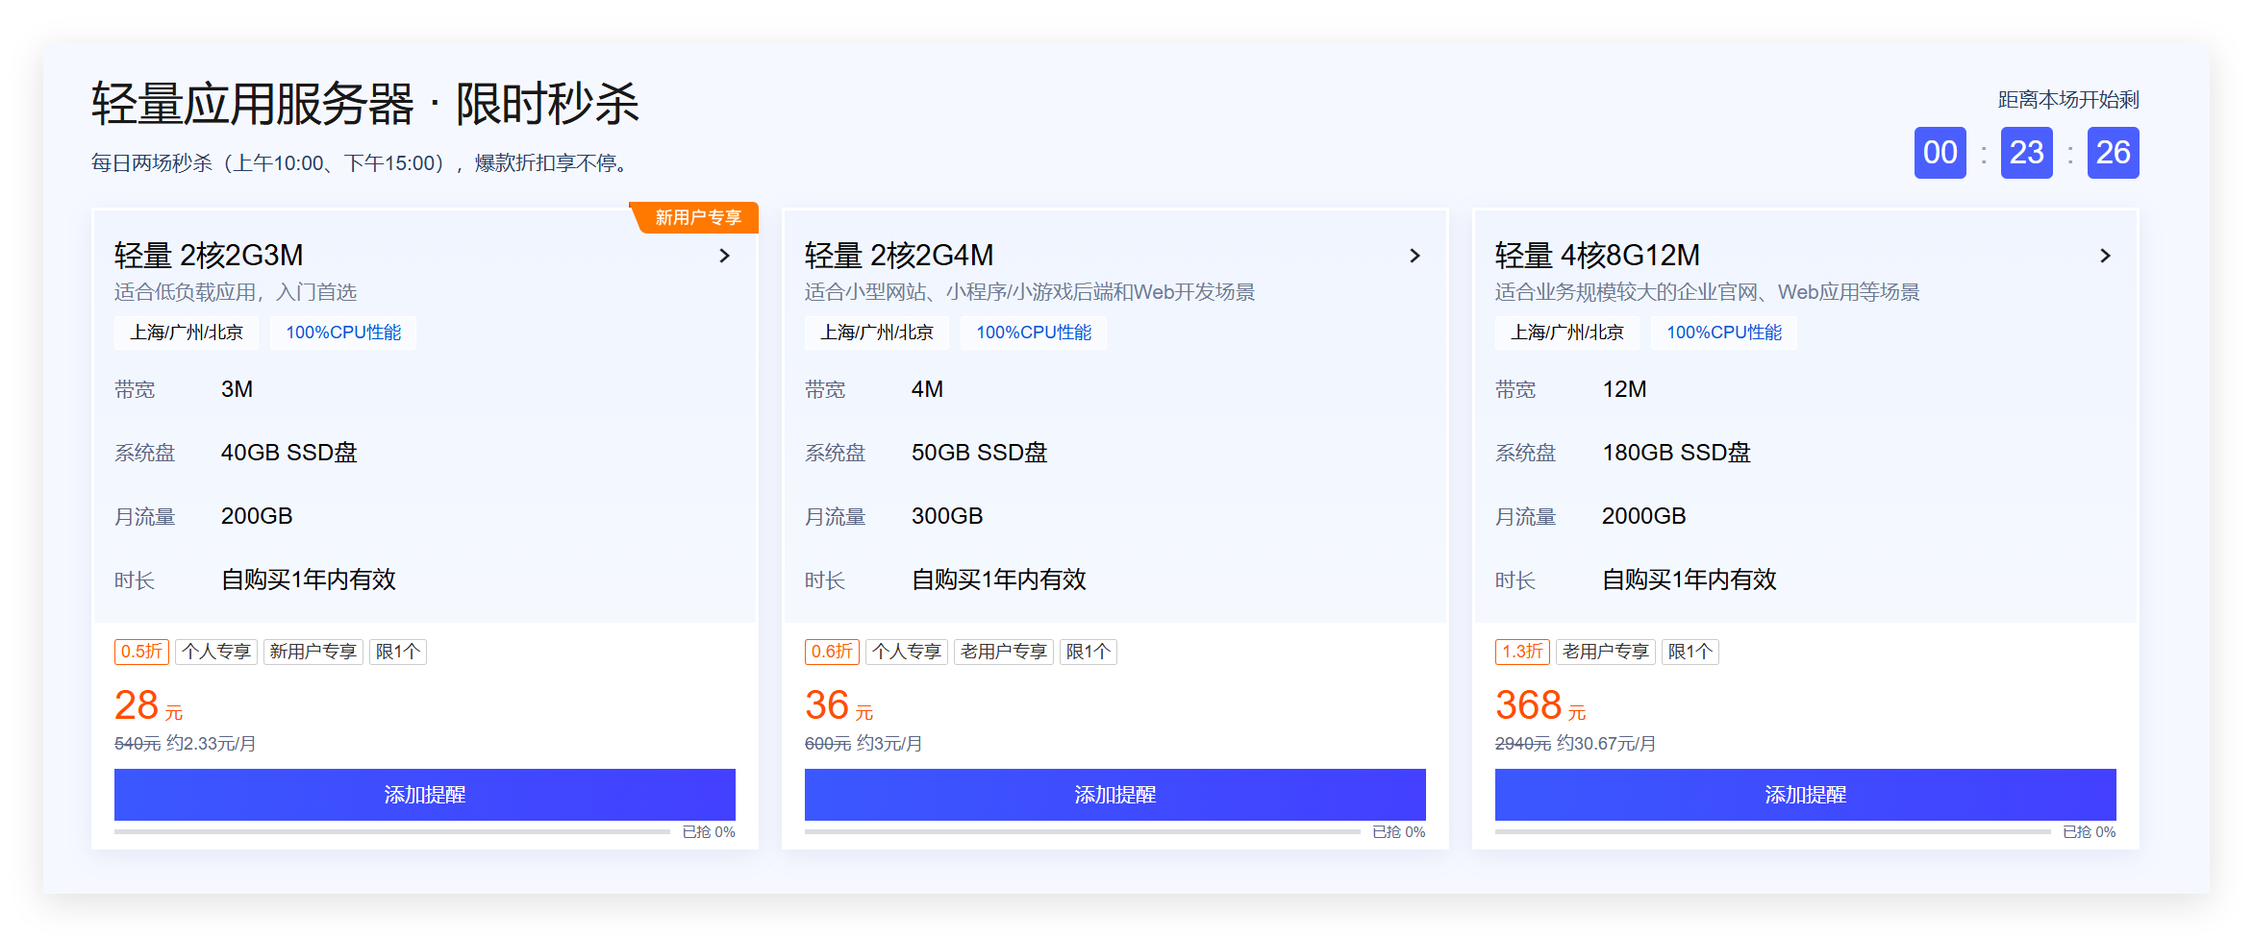Click the 已抢 0% progress bar under 28元 plan
Screen dimensions: 2253x937
[x=392, y=832]
